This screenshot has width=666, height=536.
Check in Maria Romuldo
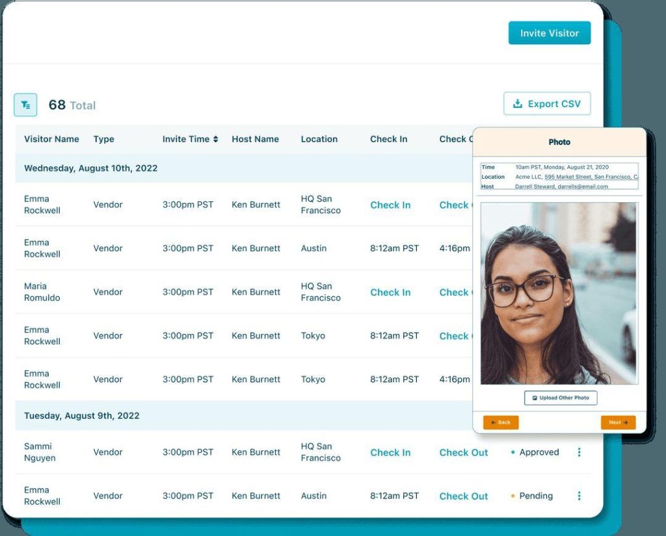(x=390, y=292)
